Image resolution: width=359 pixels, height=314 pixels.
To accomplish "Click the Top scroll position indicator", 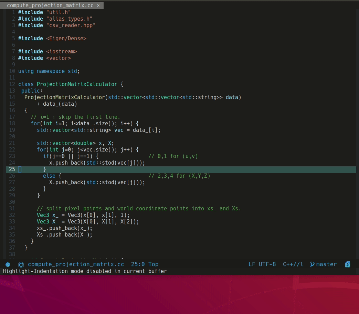I will click(x=154, y=264).
